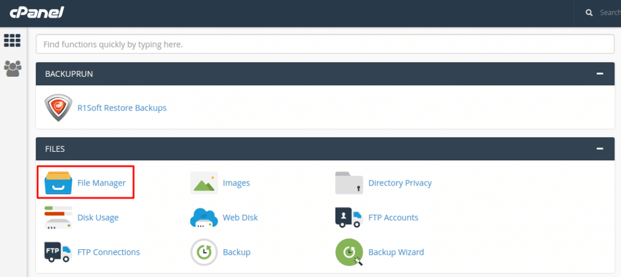Open the Disk Usage link
The height and width of the screenshot is (277, 621).
click(98, 217)
